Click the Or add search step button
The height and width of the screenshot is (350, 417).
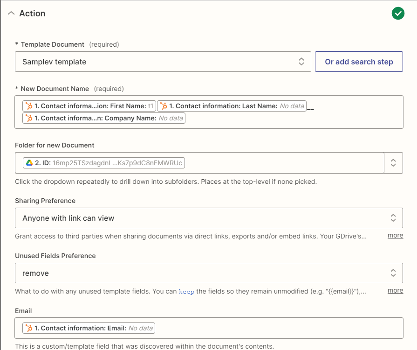click(359, 62)
